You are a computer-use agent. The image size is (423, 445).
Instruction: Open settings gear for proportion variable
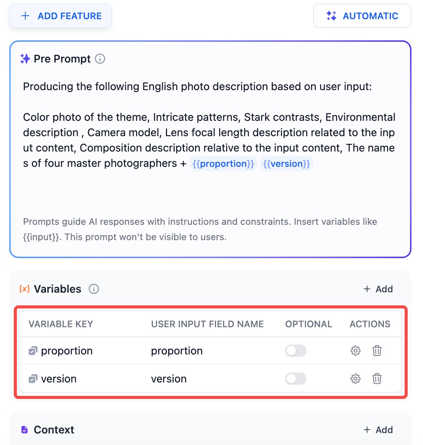pos(356,351)
